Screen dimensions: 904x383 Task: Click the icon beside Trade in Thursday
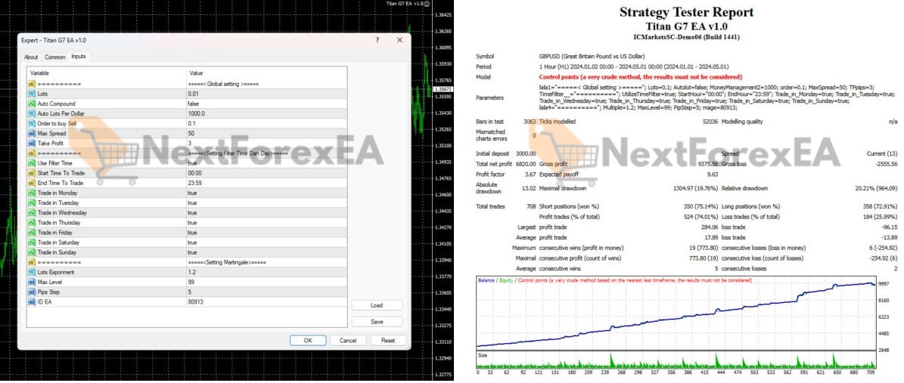tap(33, 222)
